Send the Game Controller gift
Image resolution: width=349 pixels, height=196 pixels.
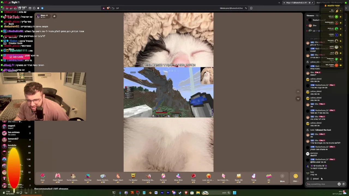[x=103, y=177]
